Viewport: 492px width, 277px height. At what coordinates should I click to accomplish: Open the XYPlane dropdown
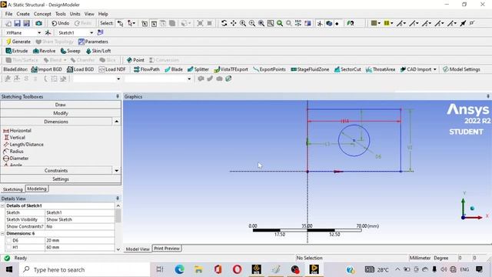(39, 32)
